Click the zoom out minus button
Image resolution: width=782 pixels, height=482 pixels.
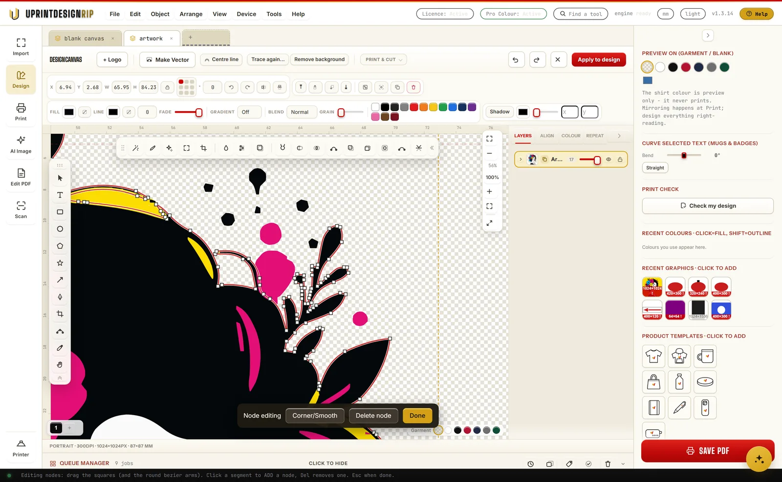[x=489, y=153]
